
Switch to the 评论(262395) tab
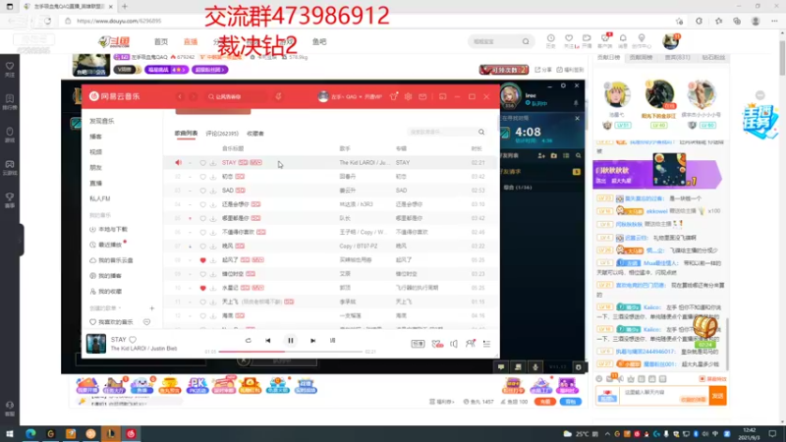pos(222,134)
